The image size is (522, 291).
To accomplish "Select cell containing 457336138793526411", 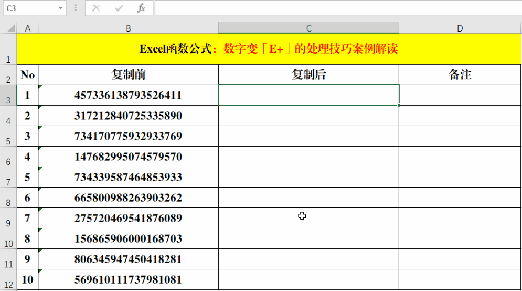I will pos(129,95).
